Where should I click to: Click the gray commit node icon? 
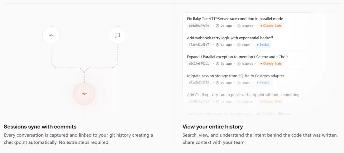[51, 35]
